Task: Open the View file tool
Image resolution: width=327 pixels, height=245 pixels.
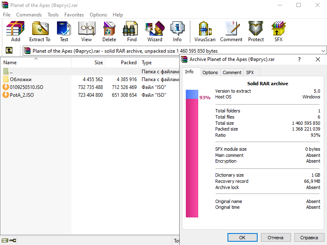Action: coord(86,31)
